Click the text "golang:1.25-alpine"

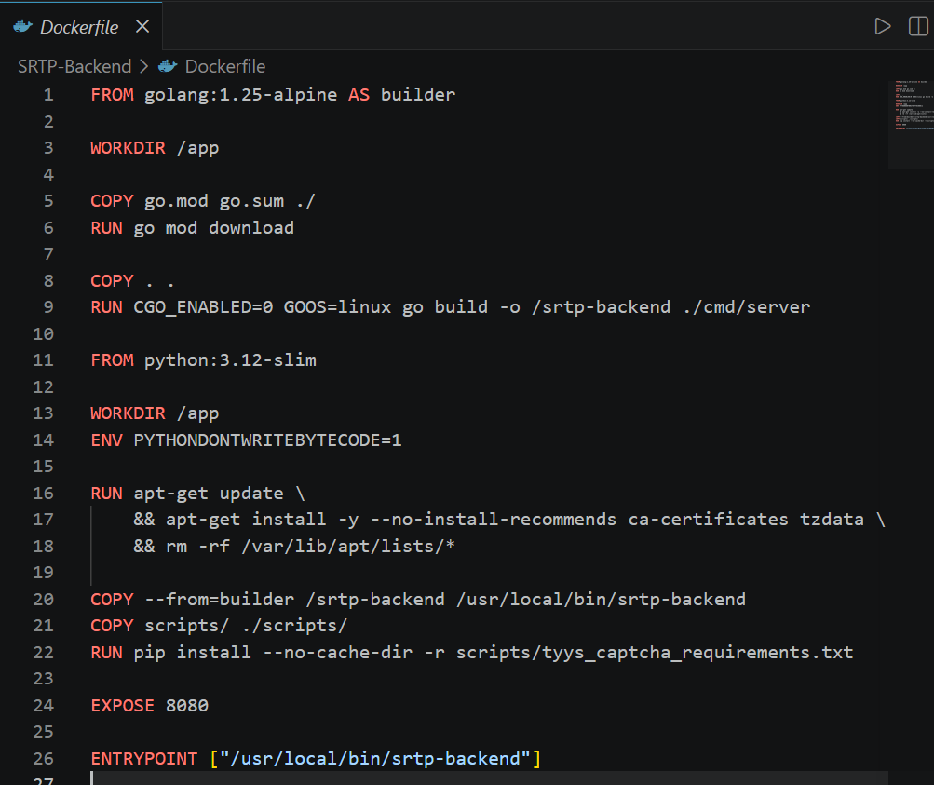click(240, 95)
